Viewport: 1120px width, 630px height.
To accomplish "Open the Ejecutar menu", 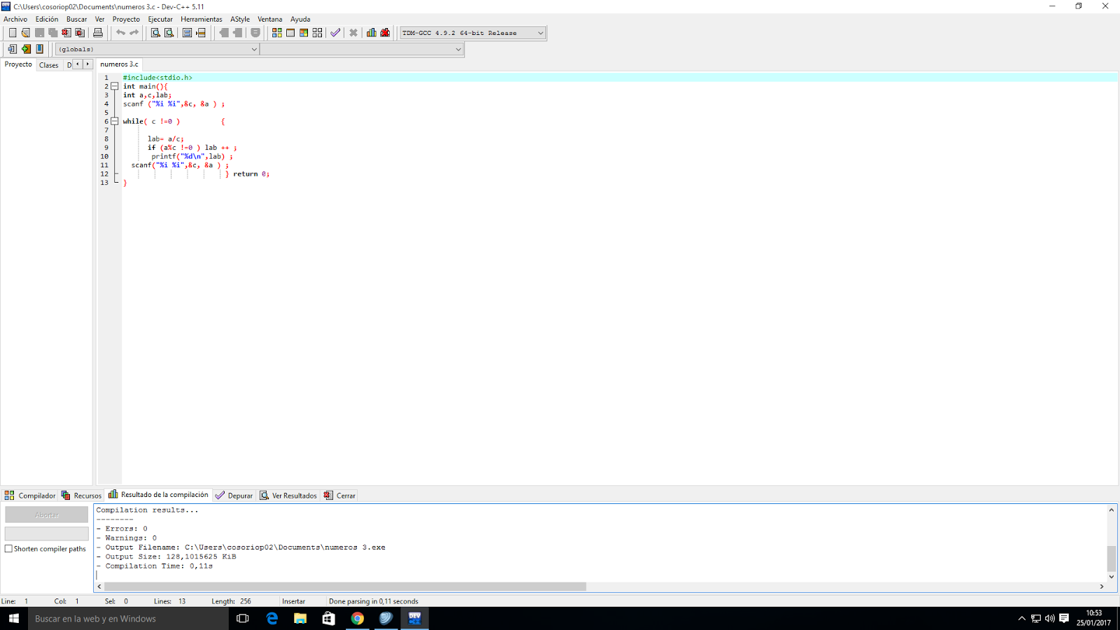I will pyautogui.click(x=160, y=19).
